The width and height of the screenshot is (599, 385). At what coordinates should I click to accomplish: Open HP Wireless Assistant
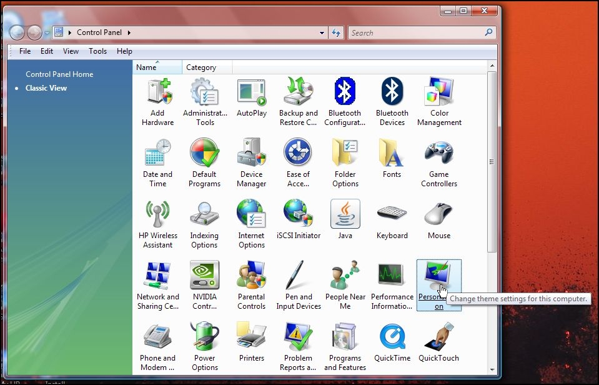[x=157, y=224]
